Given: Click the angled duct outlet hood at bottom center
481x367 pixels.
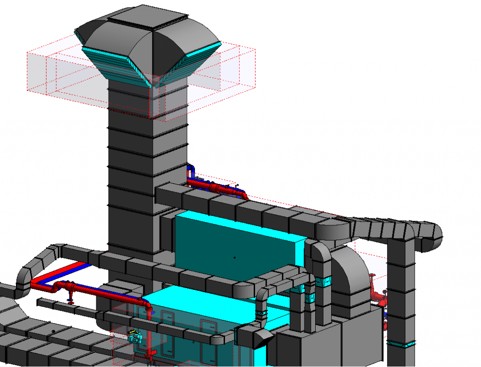Looking at the screenshot, I should point(255,336).
